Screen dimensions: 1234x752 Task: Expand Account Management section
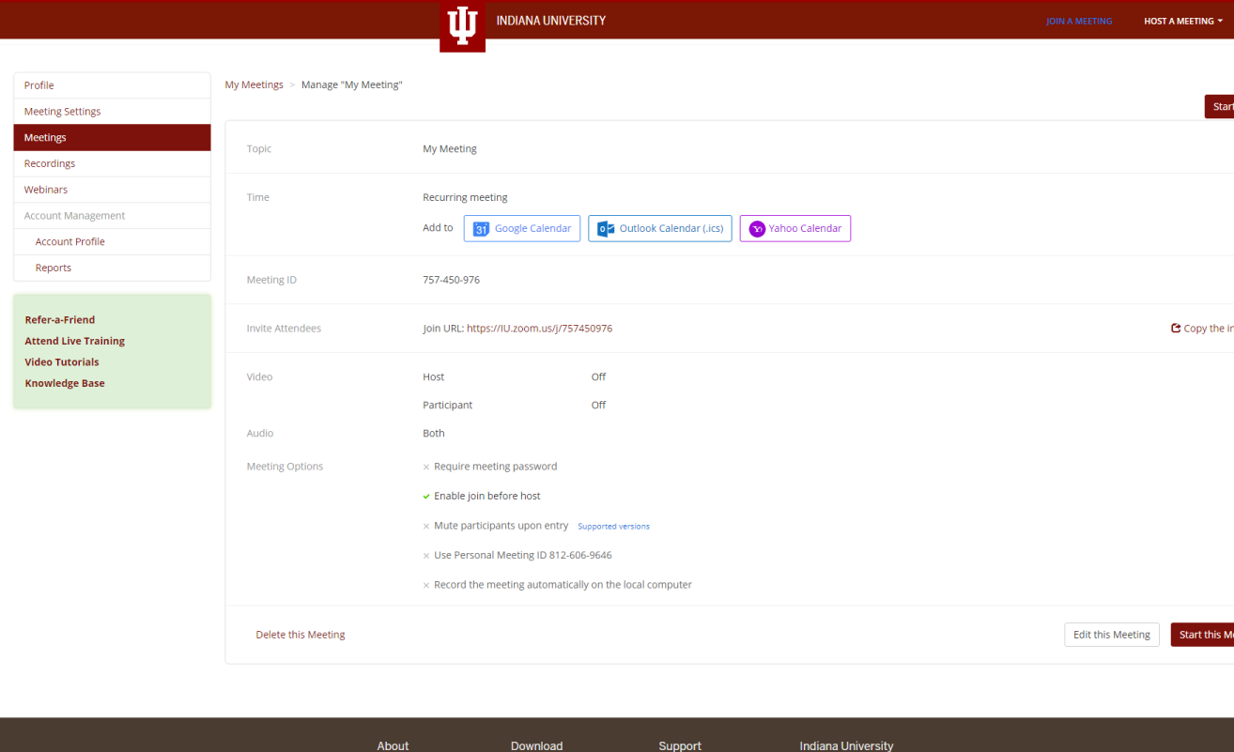(x=112, y=216)
